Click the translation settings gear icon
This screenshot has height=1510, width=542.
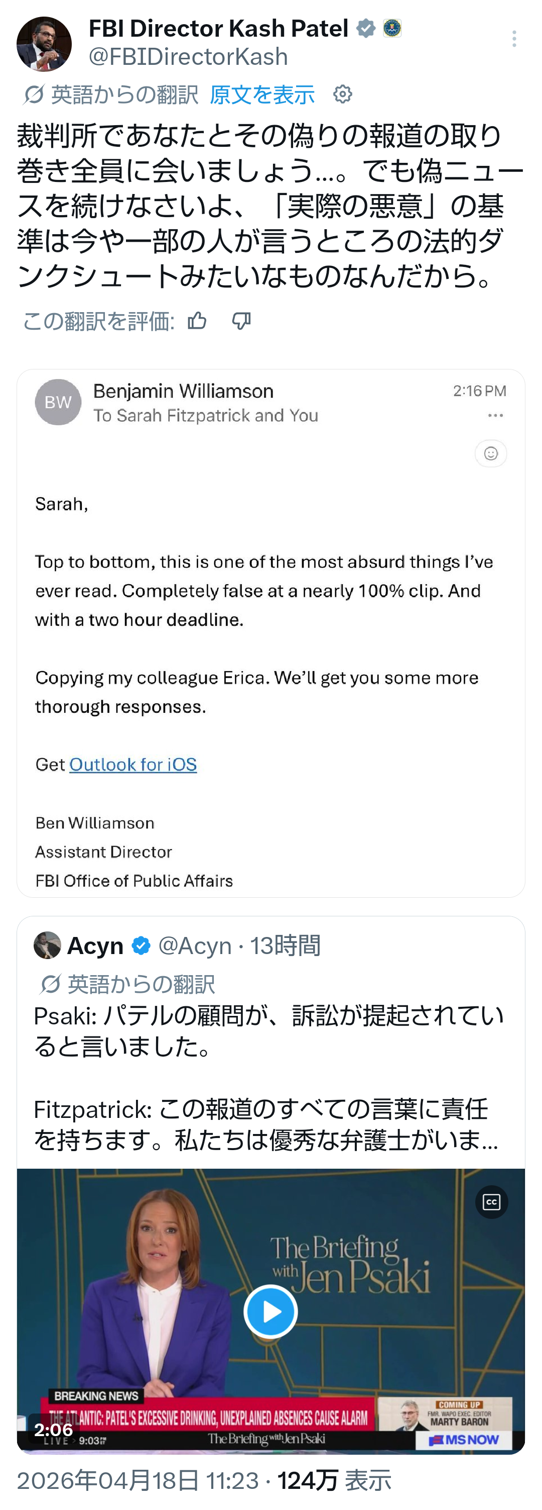pos(342,95)
